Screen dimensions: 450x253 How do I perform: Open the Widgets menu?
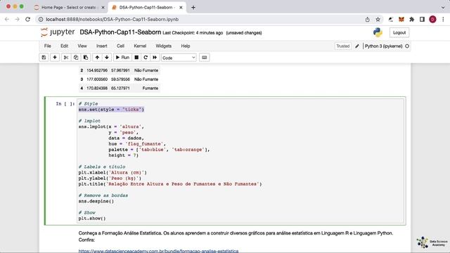pyautogui.click(x=164, y=46)
